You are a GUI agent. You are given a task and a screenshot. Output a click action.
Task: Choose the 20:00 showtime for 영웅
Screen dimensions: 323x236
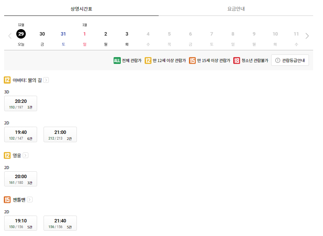tap(20, 179)
